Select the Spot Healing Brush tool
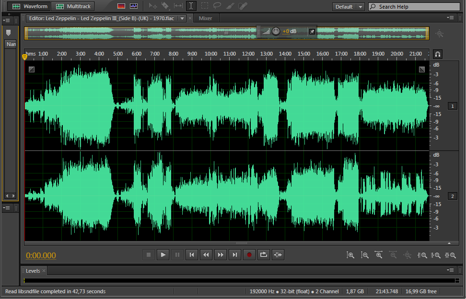466x299 pixels. [x=243, y=6]
